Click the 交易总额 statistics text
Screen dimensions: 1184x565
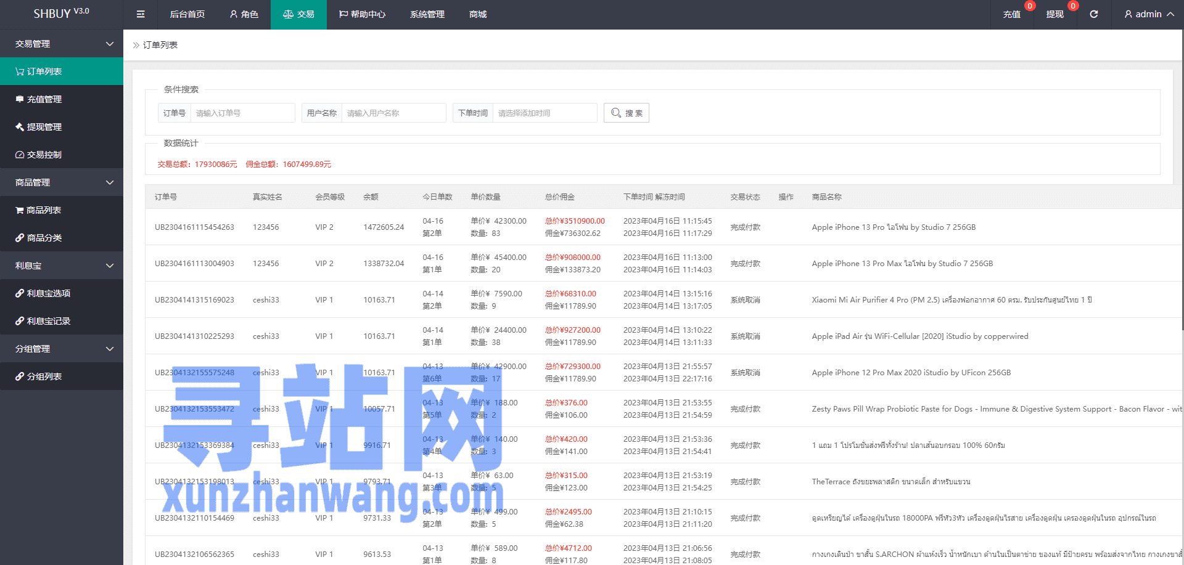[x=197, y=165]
